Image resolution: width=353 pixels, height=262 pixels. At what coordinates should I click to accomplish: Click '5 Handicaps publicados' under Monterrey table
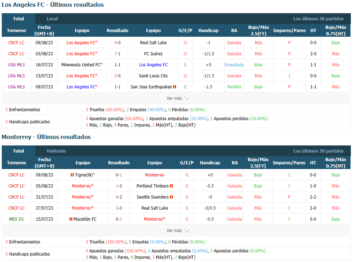coord(28,254)
